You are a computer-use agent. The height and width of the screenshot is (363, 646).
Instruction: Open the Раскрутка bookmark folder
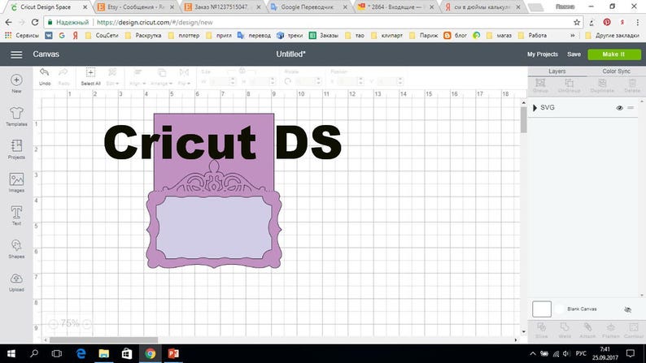coord(143,36)
